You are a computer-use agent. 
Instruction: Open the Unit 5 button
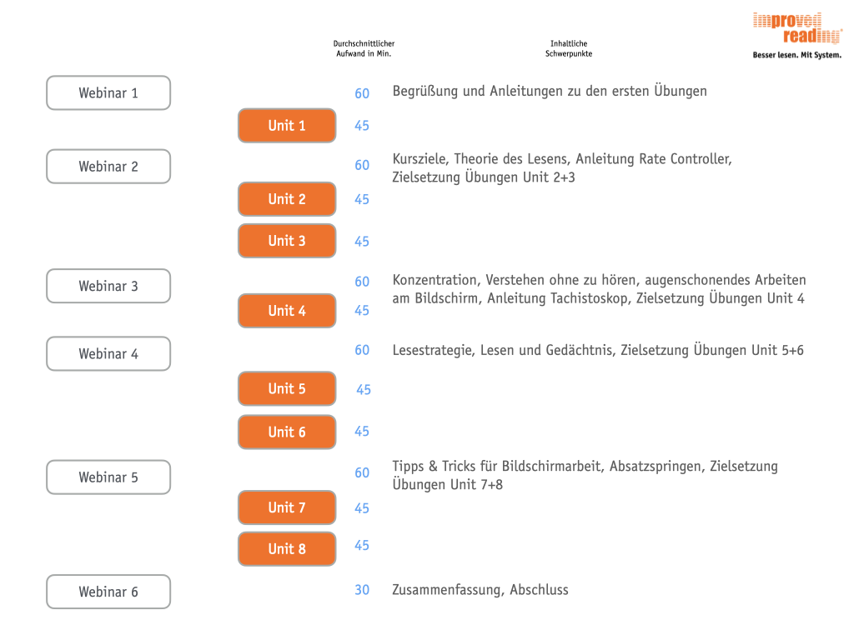(x=287, y=388)
